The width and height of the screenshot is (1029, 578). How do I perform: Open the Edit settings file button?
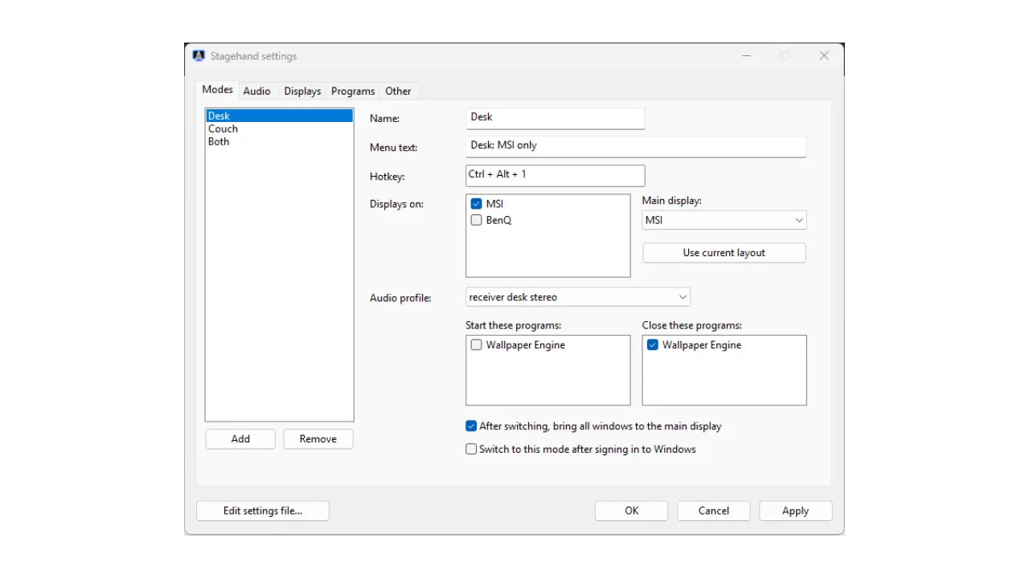point(263,511)
